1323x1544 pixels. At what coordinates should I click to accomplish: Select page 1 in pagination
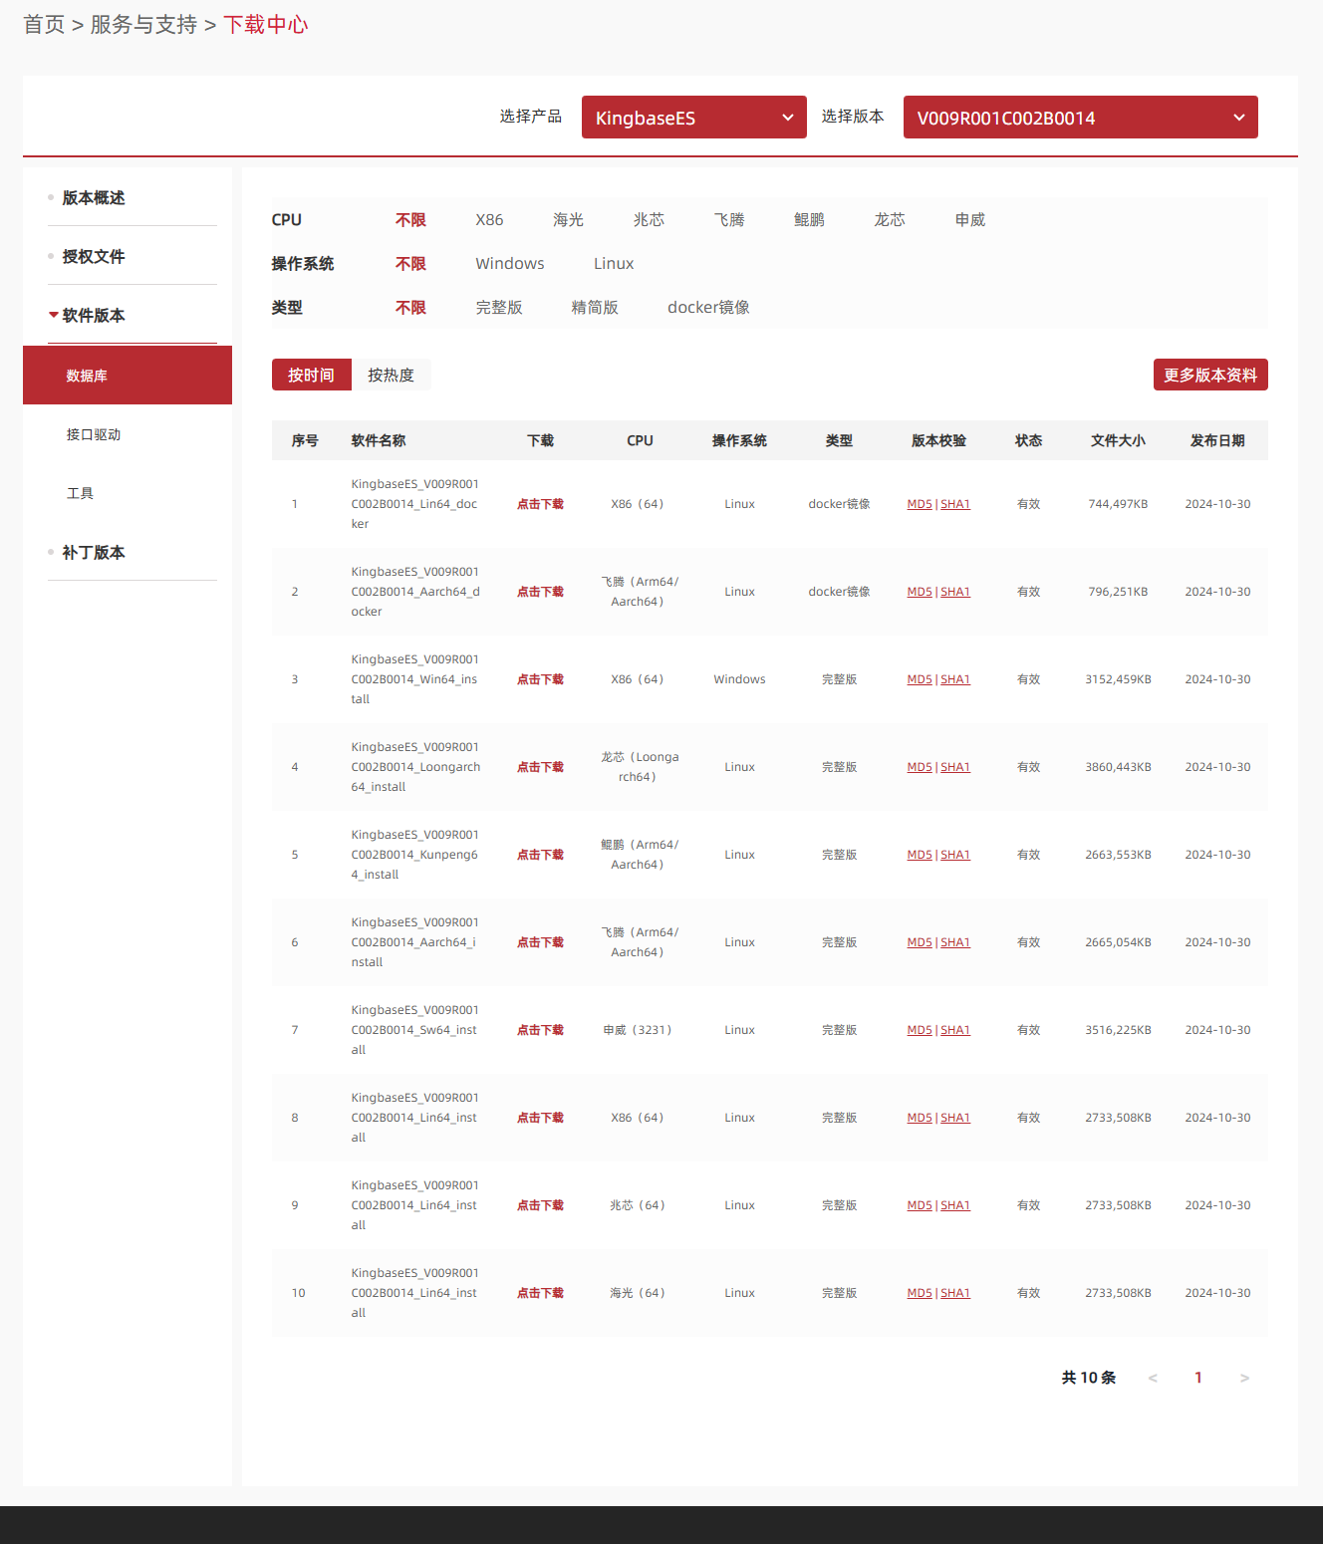coord(1198,1378)
